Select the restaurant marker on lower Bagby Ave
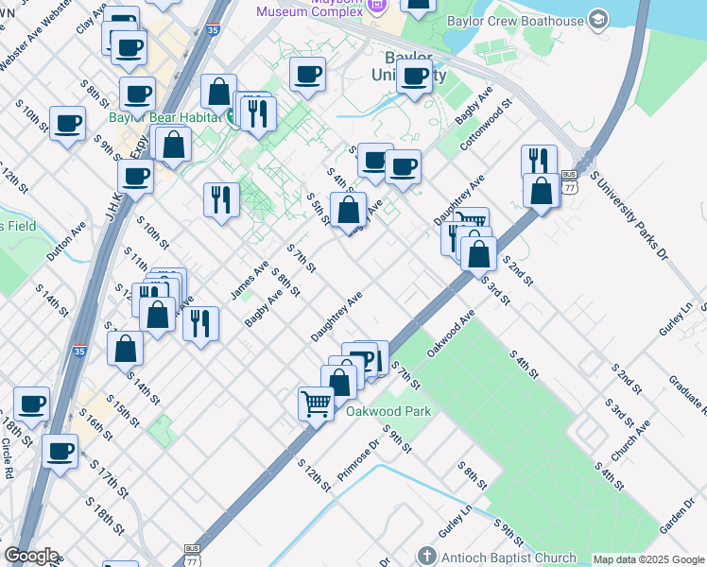The image size is (707, 567). point(200,323)
